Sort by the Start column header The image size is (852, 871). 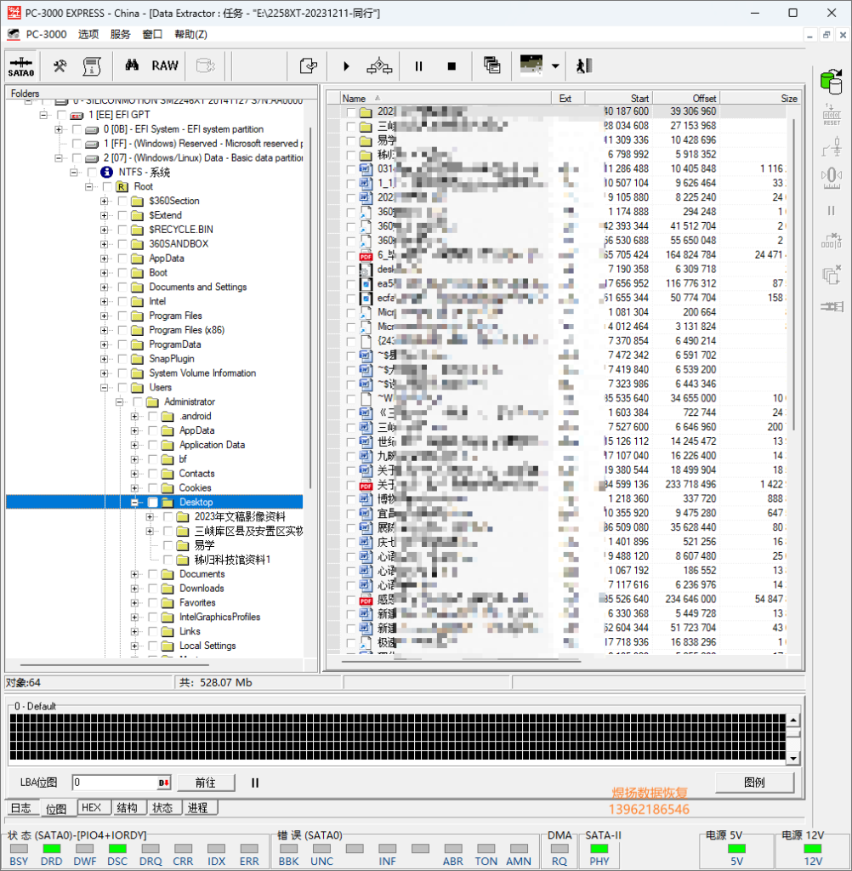point(618,99)
